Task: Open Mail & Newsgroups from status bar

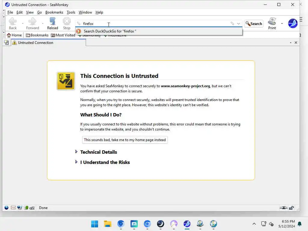Action: [x=13, y=208]
